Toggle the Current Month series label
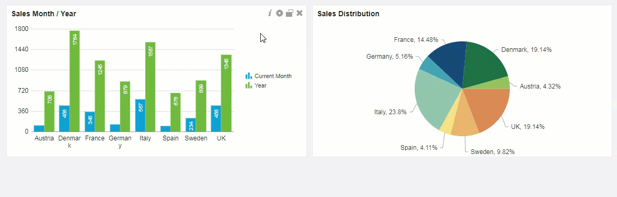The height and width of the screenshot is (197, 617). click(273, 76)
